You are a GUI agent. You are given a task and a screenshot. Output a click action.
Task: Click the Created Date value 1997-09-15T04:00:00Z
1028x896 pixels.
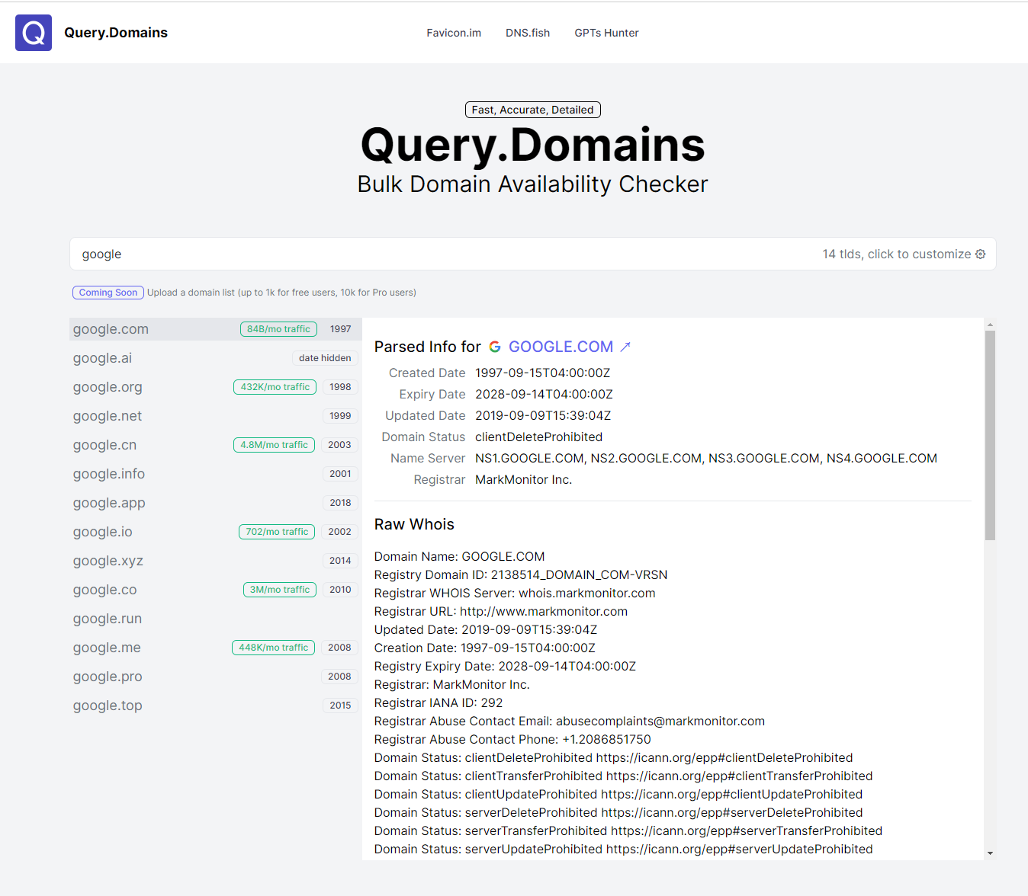click(x=543, y=373)
